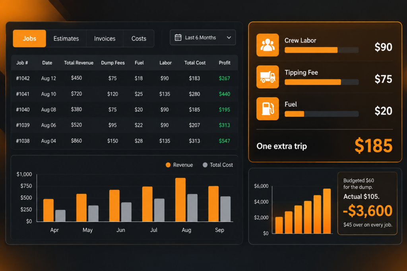Click the -$3,600 loss figure
The image size is (407, 271).
(x=368, y=211)
